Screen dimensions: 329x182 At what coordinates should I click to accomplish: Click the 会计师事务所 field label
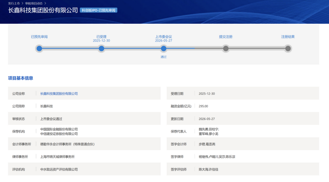click(x=22, y=144)
